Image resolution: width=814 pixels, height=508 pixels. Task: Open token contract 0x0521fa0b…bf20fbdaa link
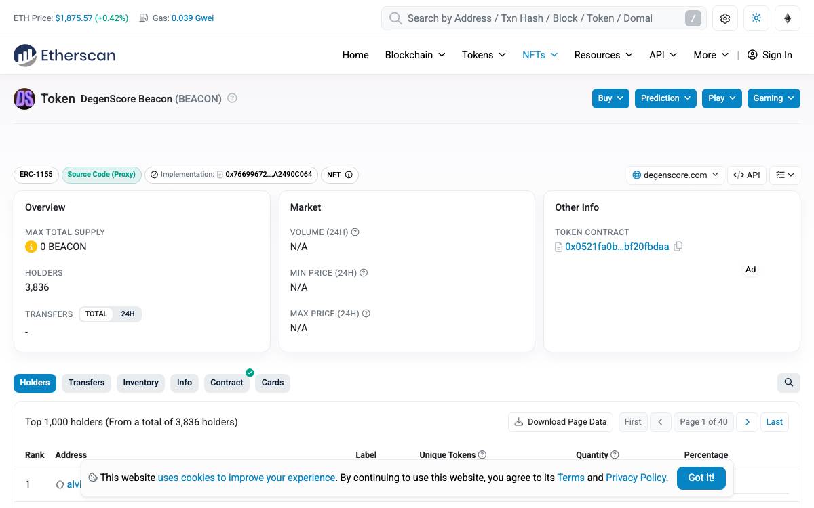tap(617, 247)
